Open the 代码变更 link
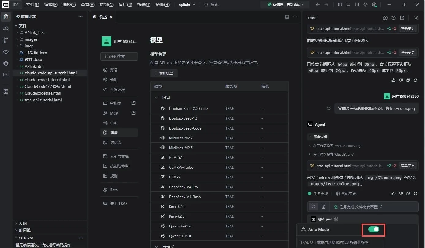The width and height of the screenshot is (425, 248). pyautogui.click(x=346, y=194)
